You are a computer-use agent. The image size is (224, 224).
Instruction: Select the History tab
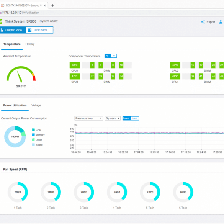(30, 44)
